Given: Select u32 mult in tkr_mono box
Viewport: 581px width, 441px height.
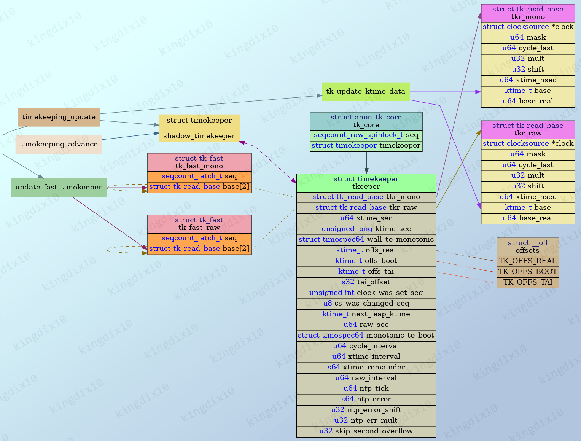Looking at the screenshot, I should pos(528,60).
